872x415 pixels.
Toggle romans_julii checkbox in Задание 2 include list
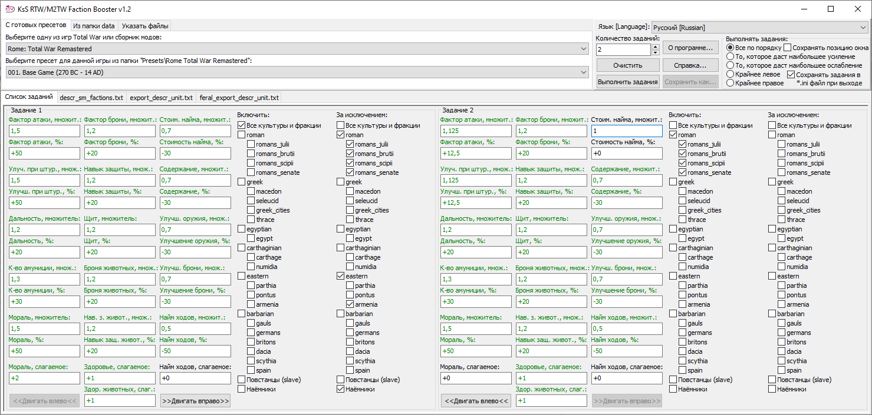point(683,144)
